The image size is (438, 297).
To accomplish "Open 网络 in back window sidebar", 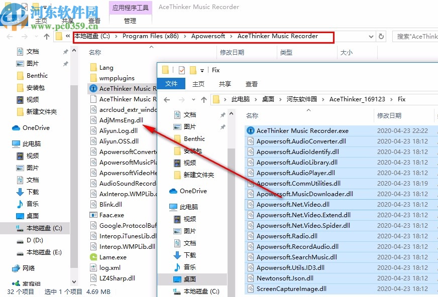I will (29, 268).
